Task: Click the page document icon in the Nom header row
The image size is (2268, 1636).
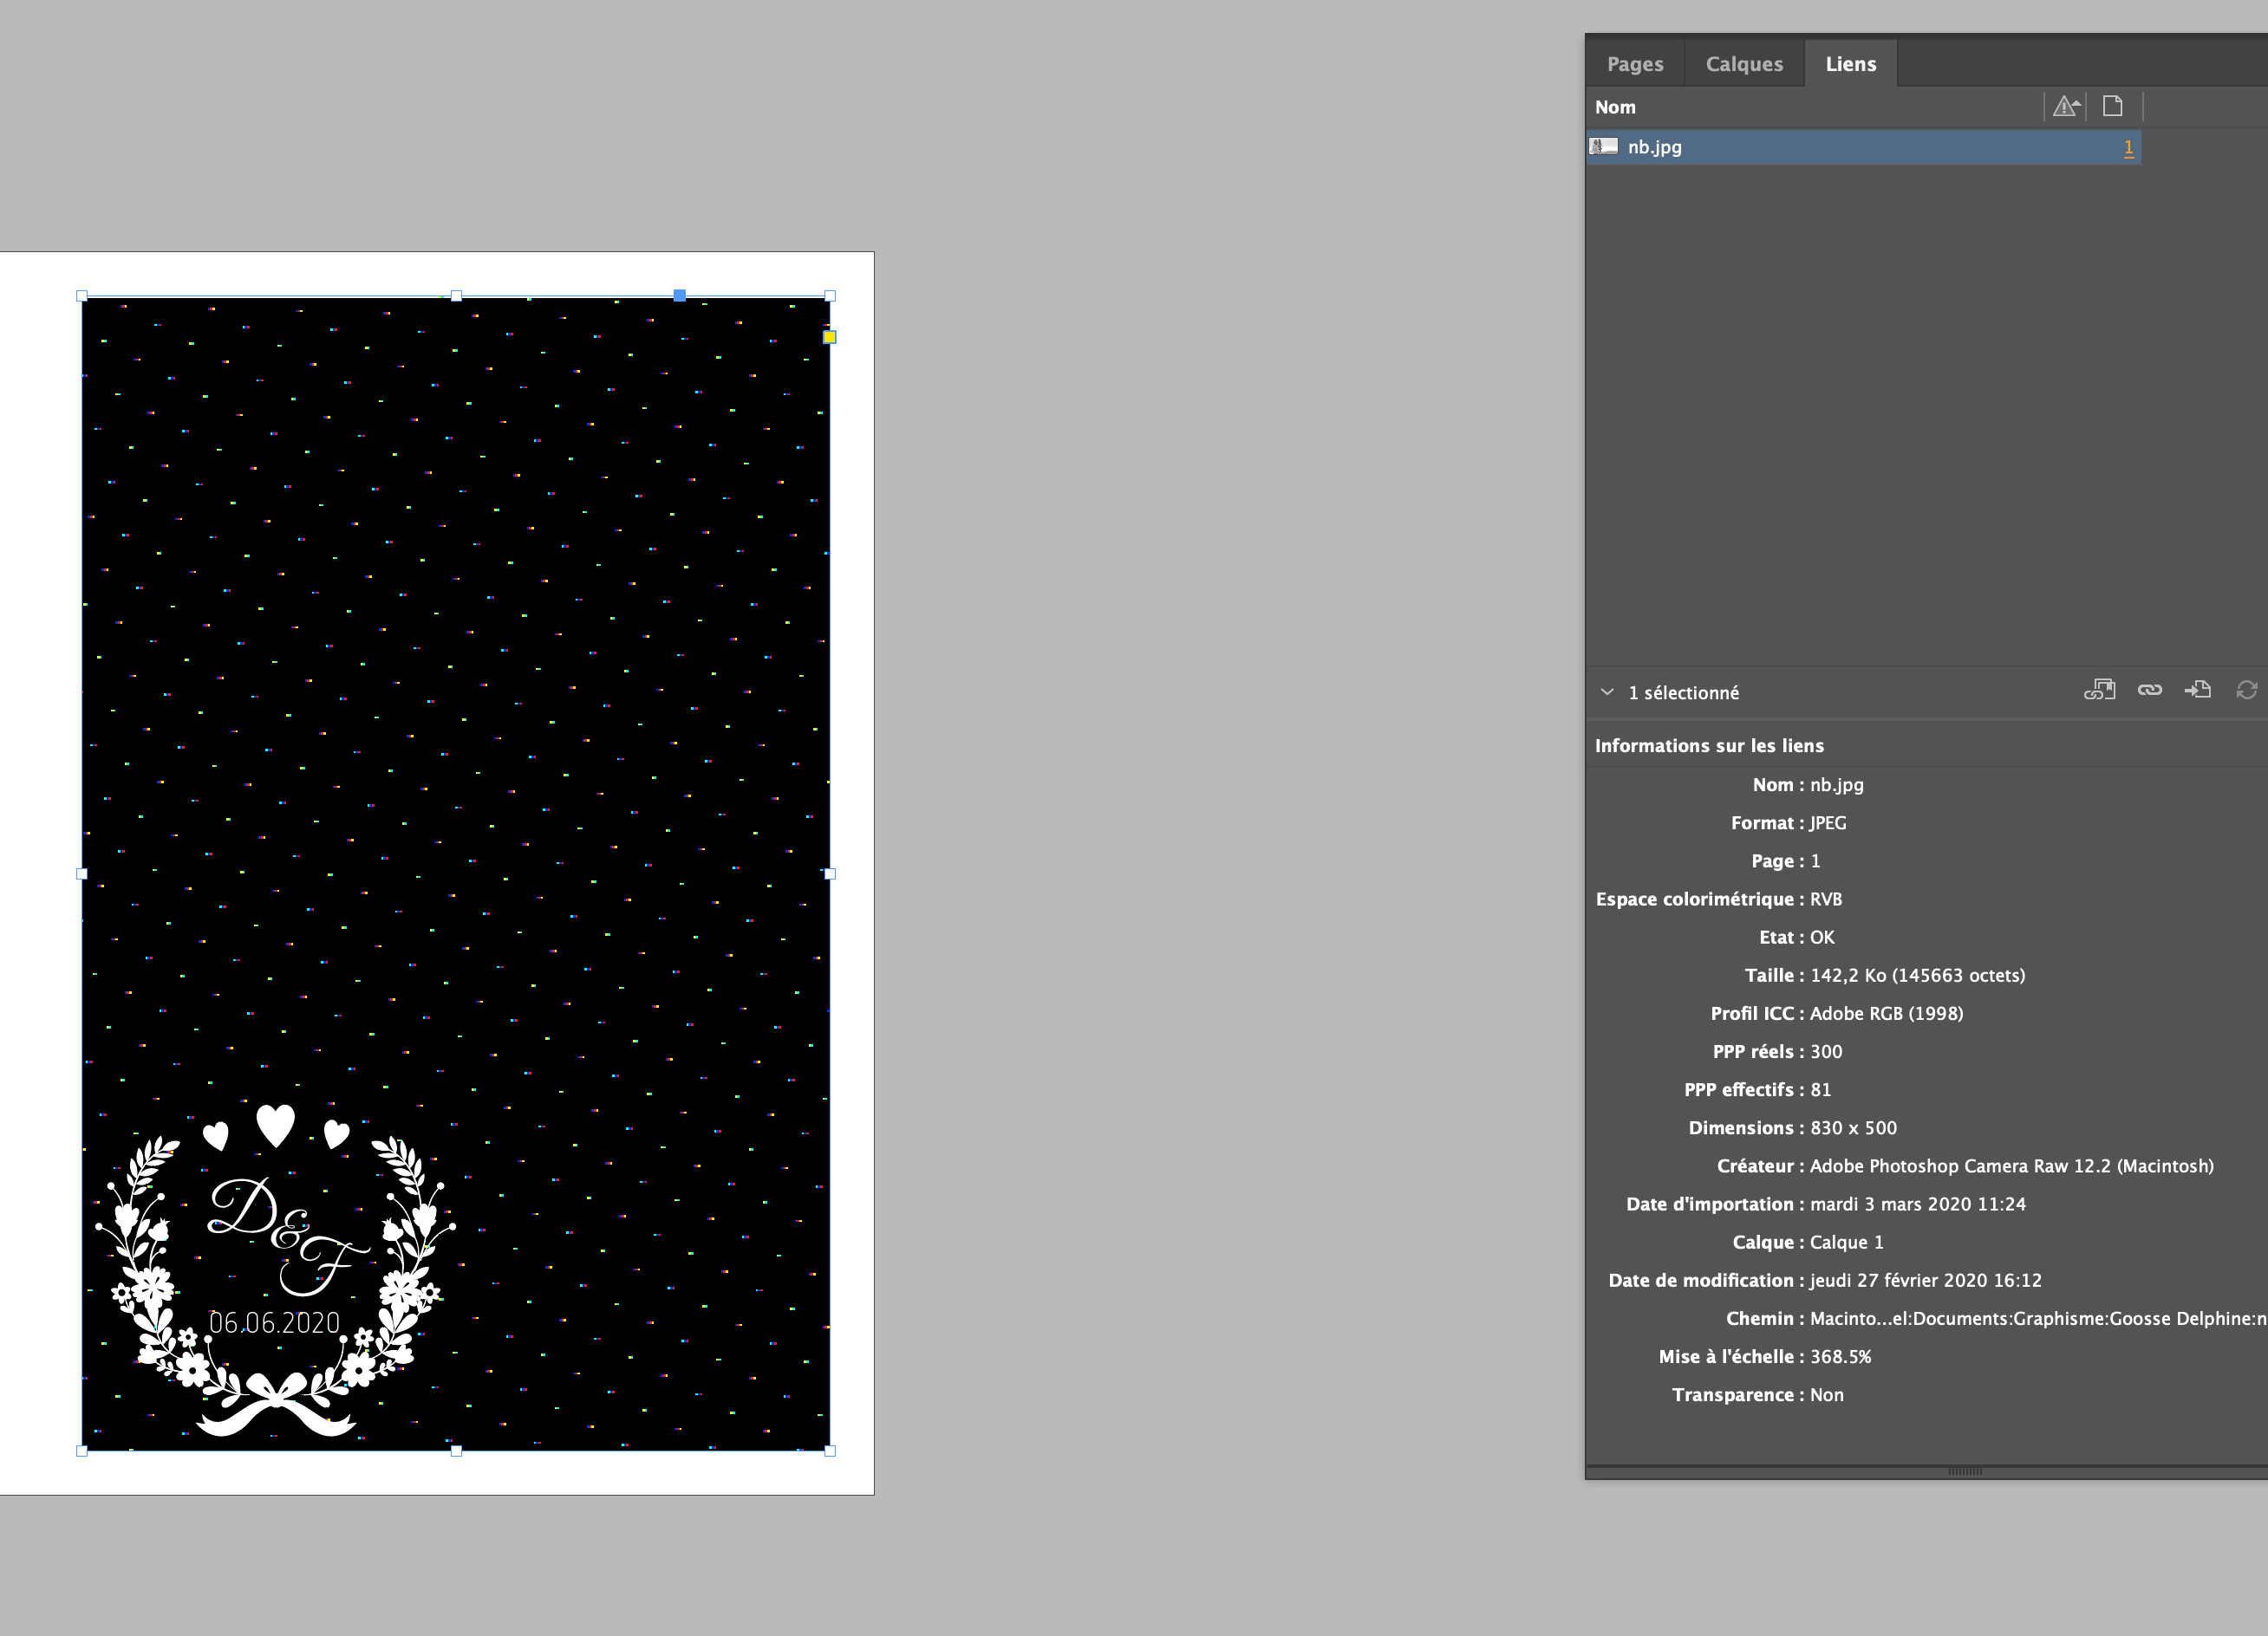Action: 2112,106
